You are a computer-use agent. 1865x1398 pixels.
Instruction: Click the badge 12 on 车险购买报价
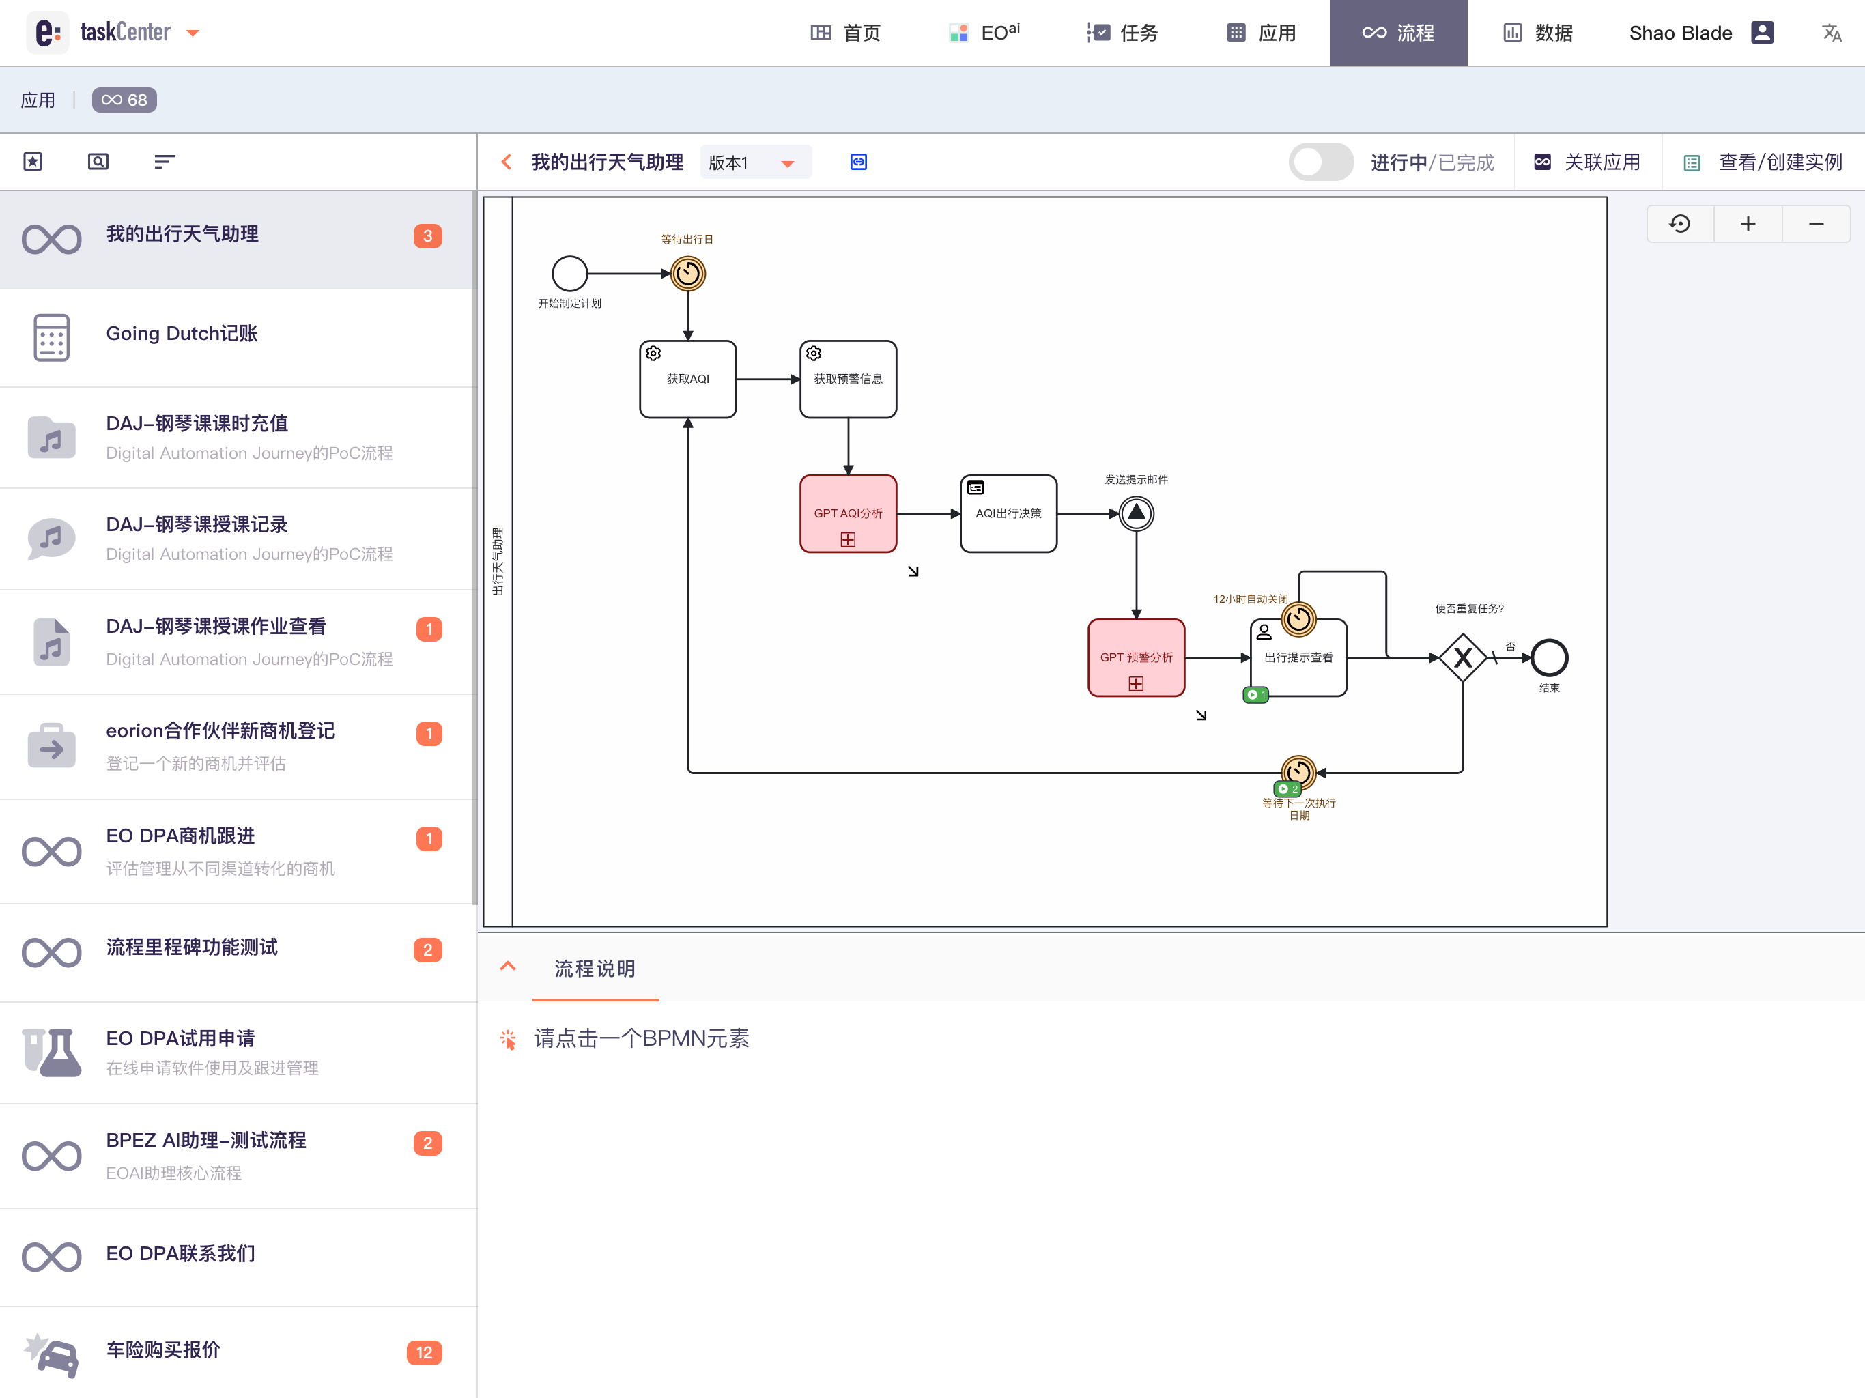424,1352
